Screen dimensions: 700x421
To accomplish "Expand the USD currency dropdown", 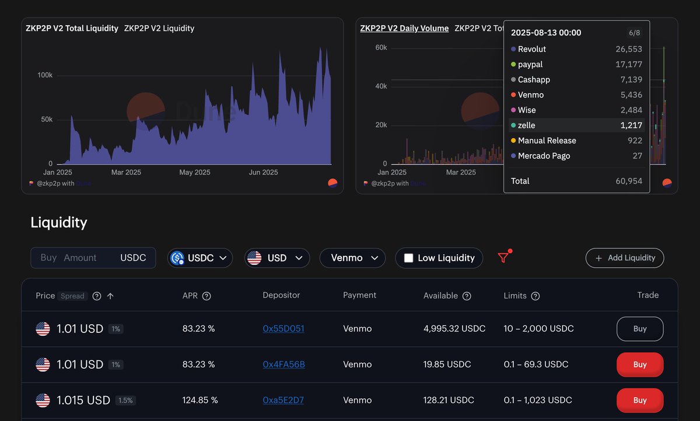I will pyautogui.click(x=277, y=258).
